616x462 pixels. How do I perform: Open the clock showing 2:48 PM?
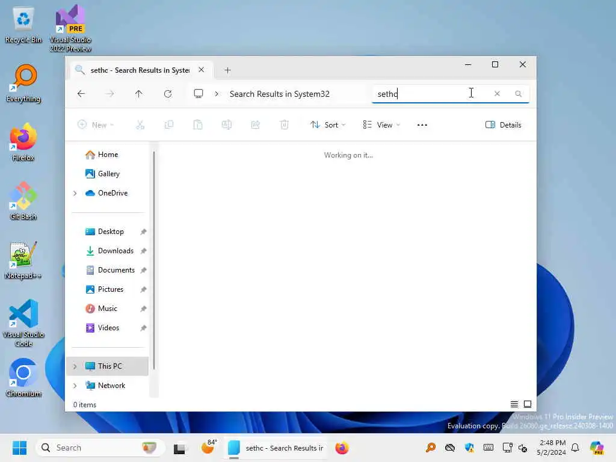552,448
